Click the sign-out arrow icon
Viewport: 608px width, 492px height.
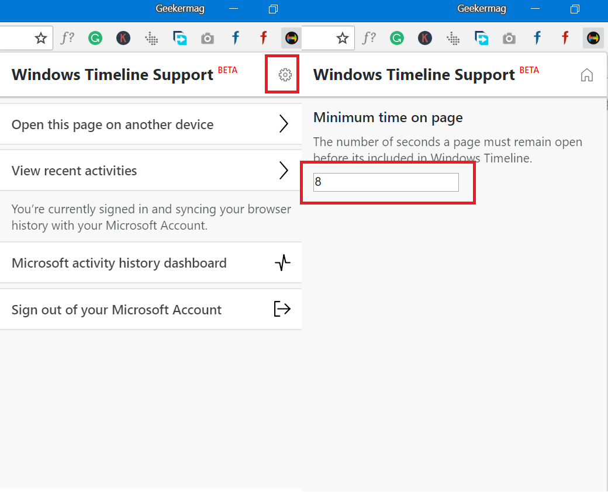282,309
